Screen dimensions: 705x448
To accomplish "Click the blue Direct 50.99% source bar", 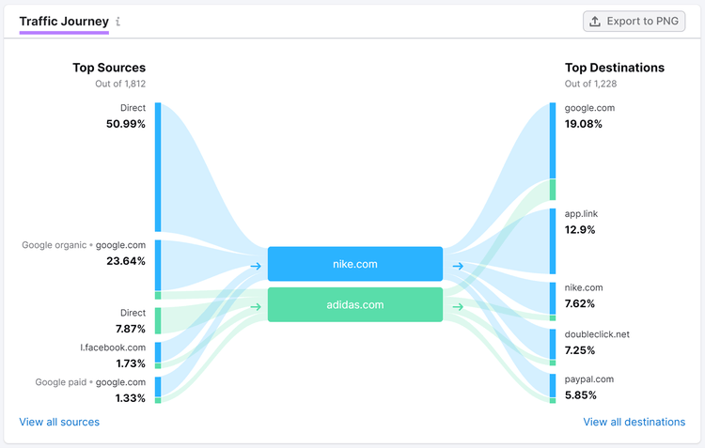I will (x=158, y=167).
